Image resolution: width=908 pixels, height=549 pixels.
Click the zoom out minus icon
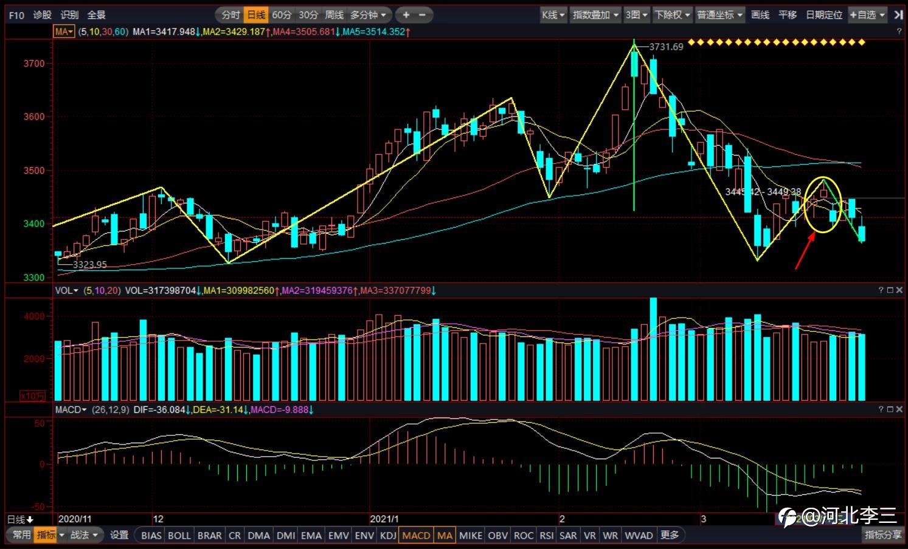coord(422,15)
